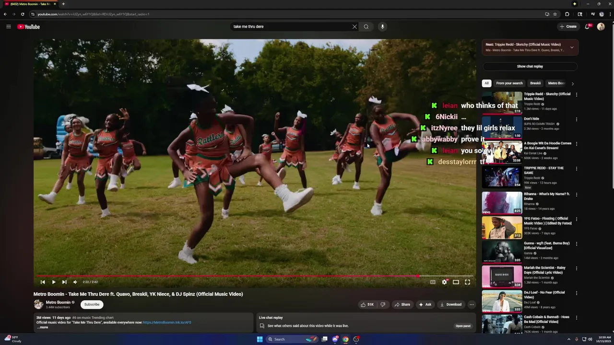Select the 'From your search' chip
Screen dimensions: 614x345
(509, 83)
